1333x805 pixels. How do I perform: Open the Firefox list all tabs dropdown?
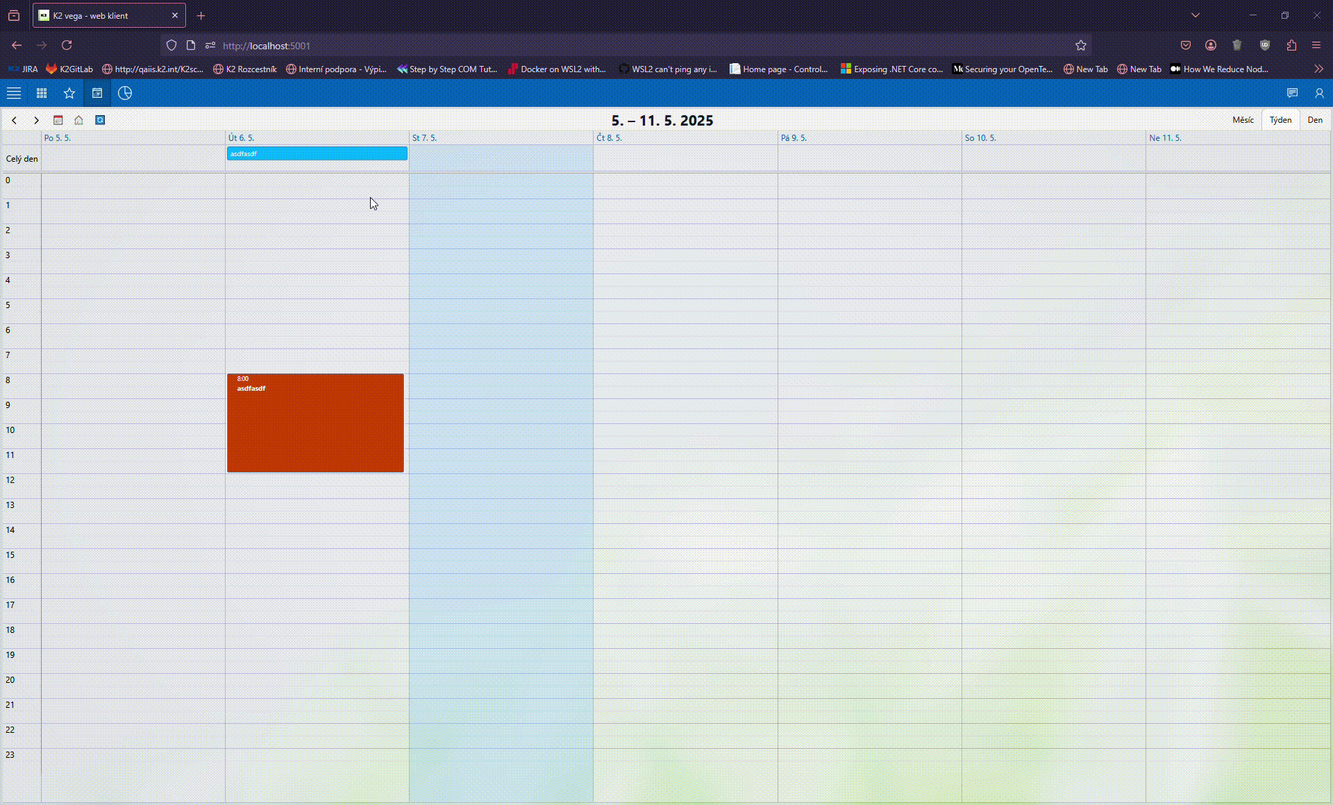point(1196,15)
